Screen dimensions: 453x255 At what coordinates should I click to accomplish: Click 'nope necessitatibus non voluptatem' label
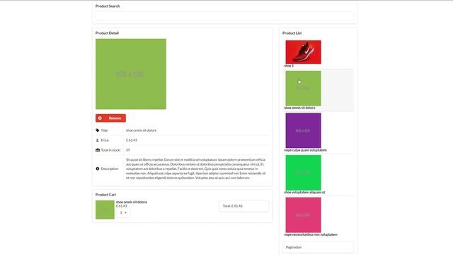tap(311, 234)
